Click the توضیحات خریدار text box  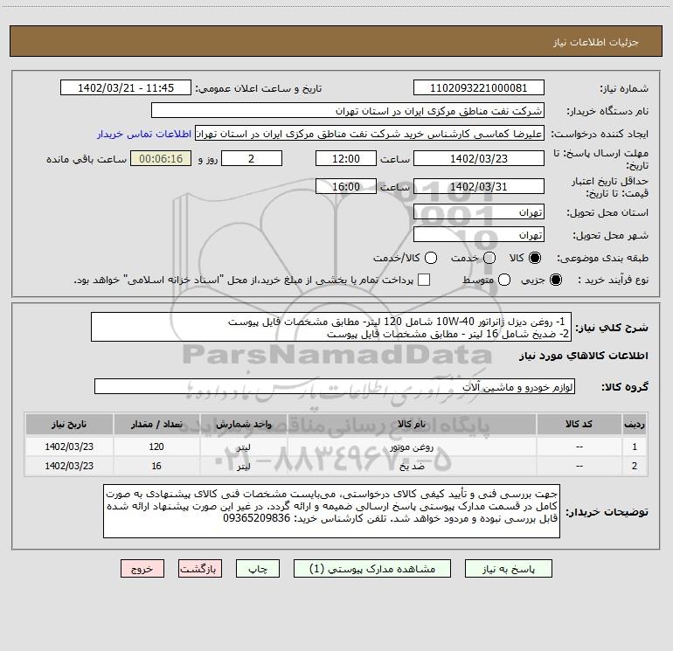coord(332,511)
